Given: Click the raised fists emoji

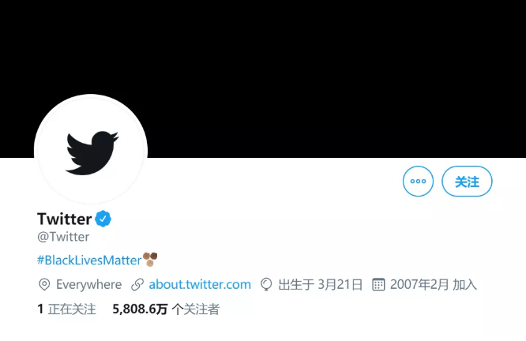Looking at the screenshot, I should (x=150, y=259).
